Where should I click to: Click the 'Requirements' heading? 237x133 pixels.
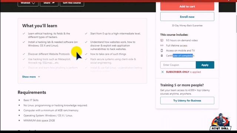pyautogui.click(x=32, y=92)
